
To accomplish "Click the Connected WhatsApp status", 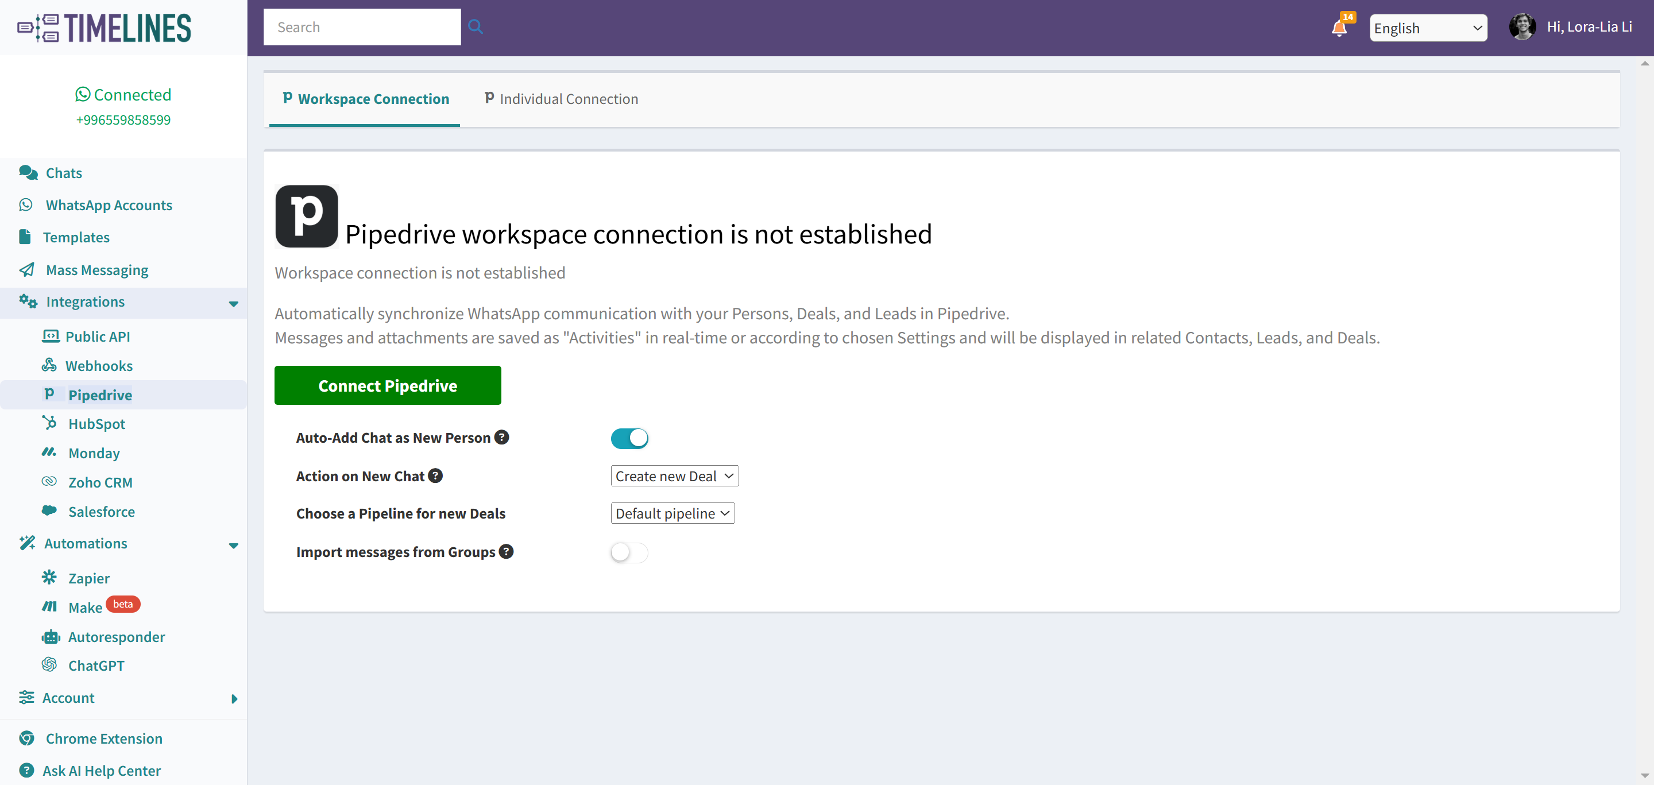I will click(123, 94).
